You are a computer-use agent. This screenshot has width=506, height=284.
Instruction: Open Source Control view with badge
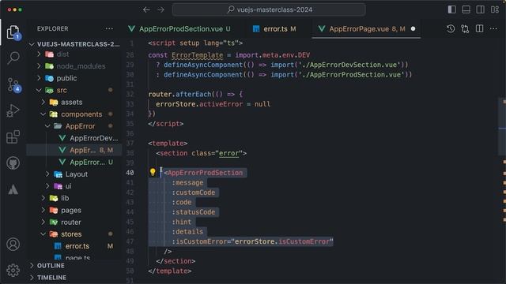[13, 84]
